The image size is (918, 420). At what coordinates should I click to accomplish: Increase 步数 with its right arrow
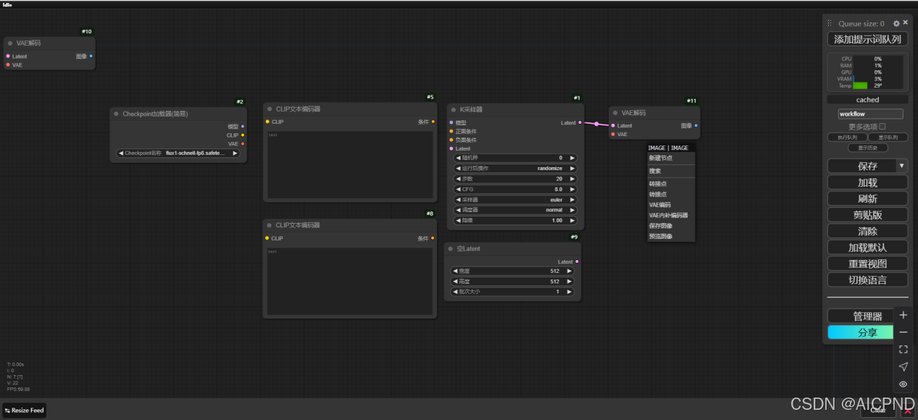click(572, 178)
